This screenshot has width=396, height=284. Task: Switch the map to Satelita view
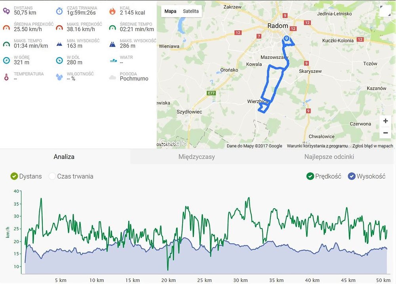pos(191,11)
